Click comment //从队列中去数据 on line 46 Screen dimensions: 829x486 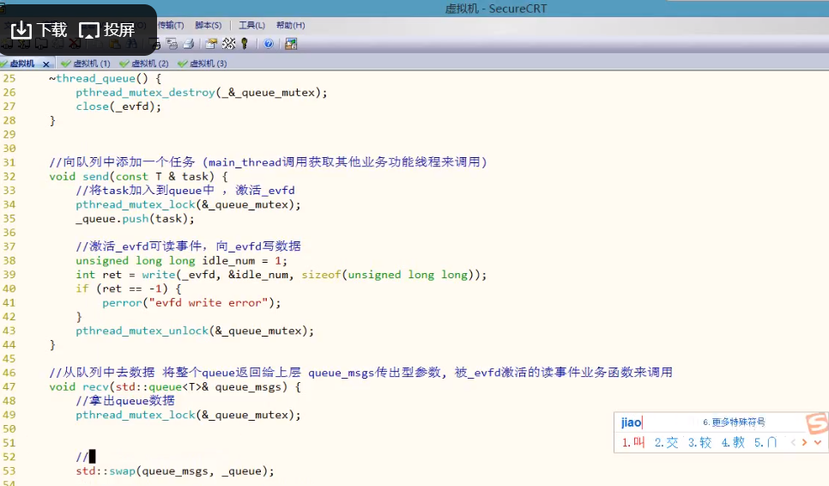tap(102, 373)
